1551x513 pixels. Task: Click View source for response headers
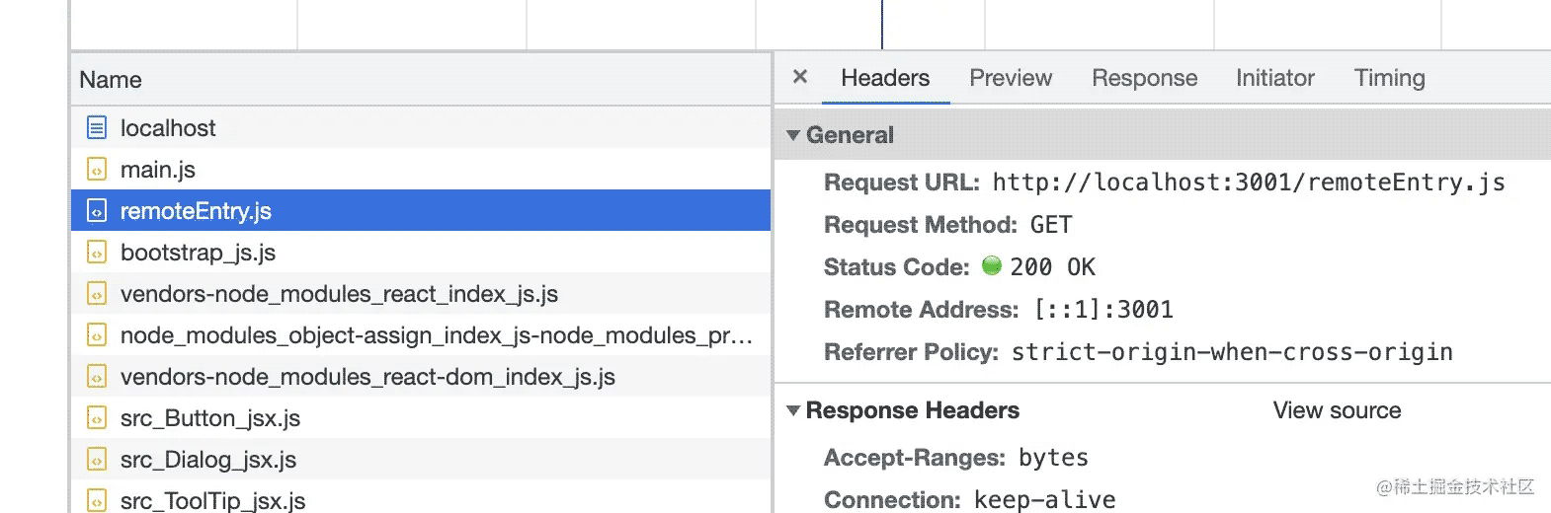[1337, 410]
